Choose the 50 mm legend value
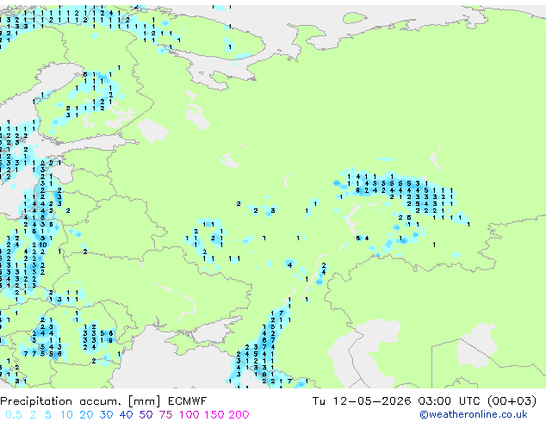The height and width of the screenshot is (422, 546). click(x=146, y=415)
